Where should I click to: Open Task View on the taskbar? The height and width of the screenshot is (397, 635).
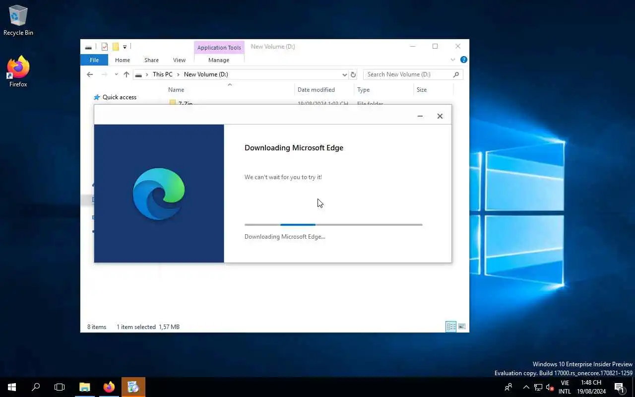(x=60, y=387)
